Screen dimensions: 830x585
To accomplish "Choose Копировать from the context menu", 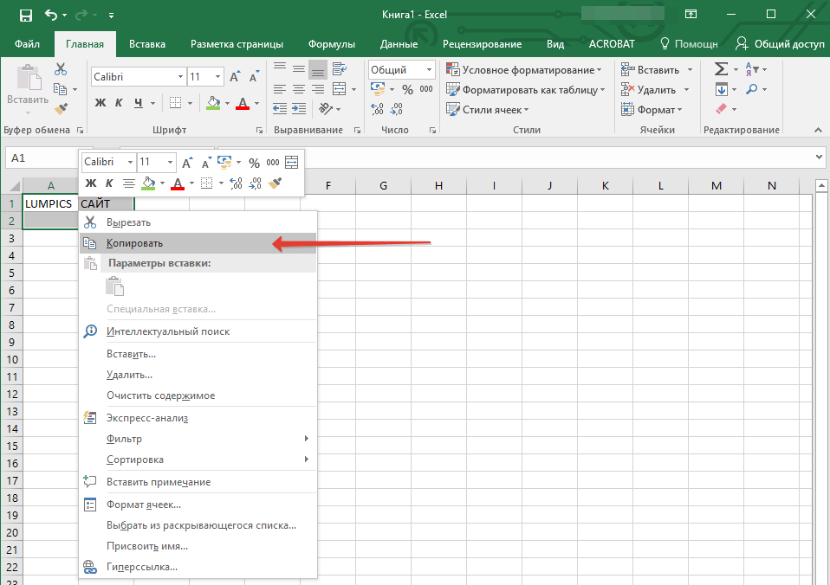I will (x=134, y=243).
